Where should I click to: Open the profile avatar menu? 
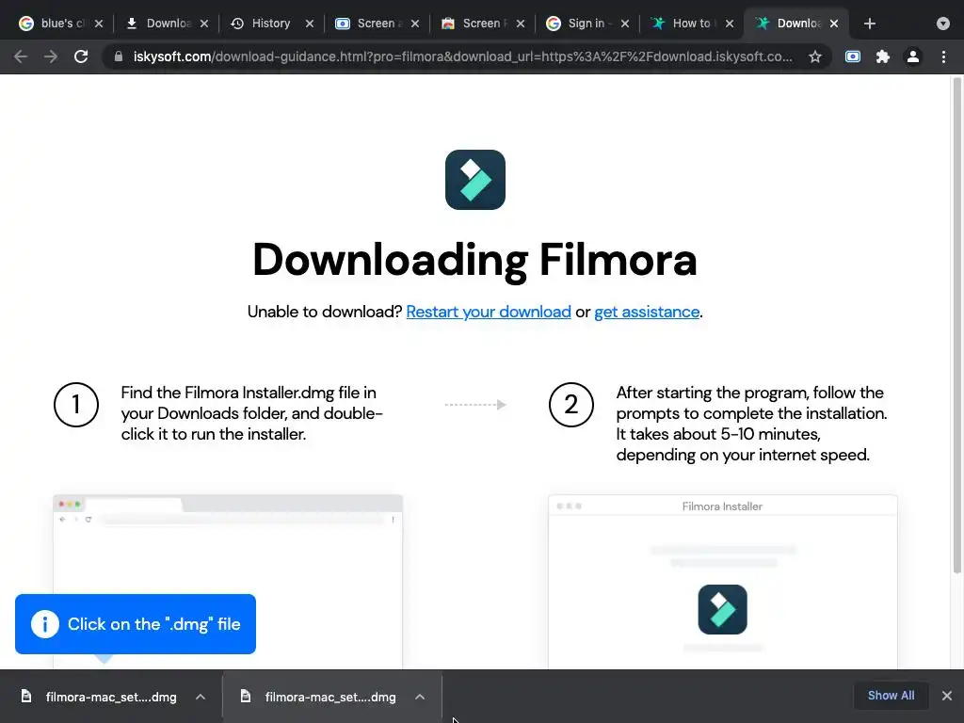pyautogui.click(x=913, y=56)
